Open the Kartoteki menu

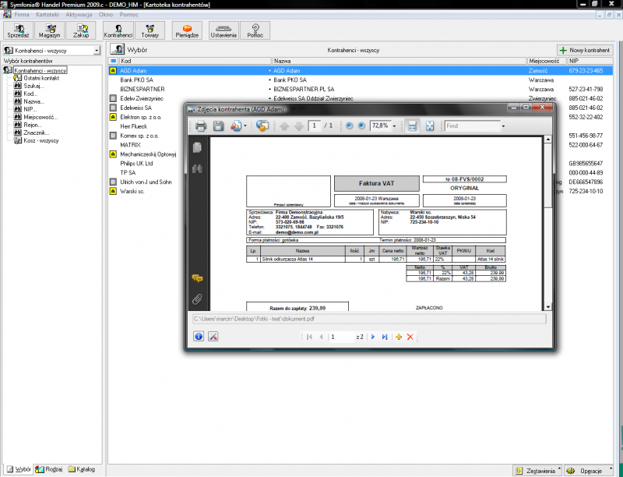click(x=48, y=15)
